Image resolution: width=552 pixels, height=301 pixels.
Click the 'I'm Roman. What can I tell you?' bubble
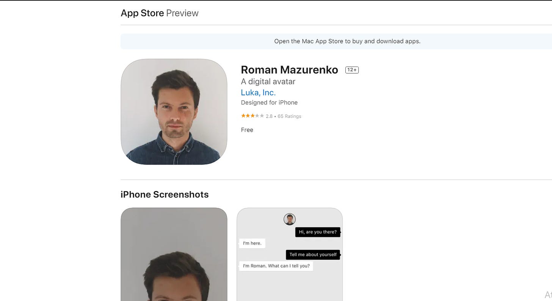(x=276, y=266)
